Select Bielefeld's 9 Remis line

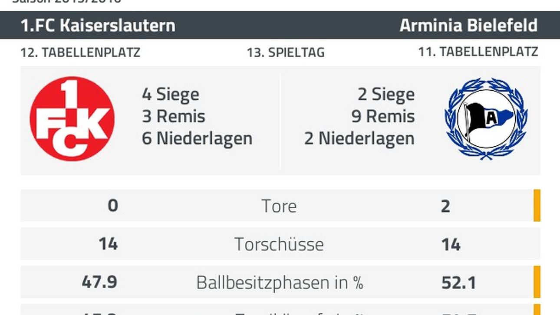coord(383,117)
